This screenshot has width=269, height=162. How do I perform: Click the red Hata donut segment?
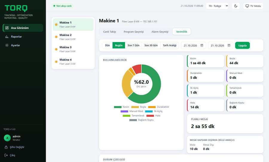pos(137,69)
